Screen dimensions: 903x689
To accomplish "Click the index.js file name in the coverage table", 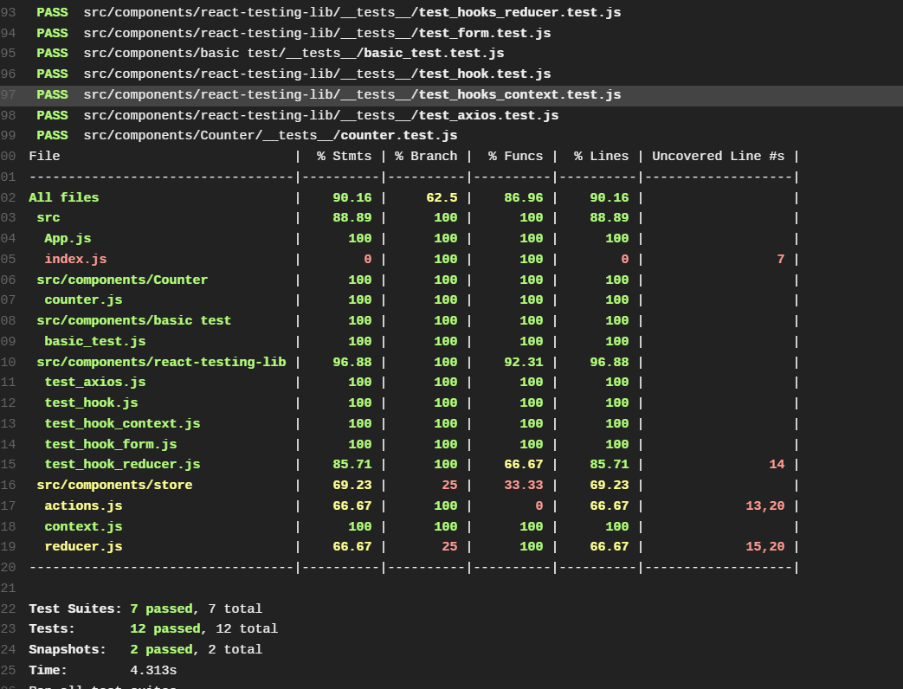I will pyautogui.click(x=75, y=259).
